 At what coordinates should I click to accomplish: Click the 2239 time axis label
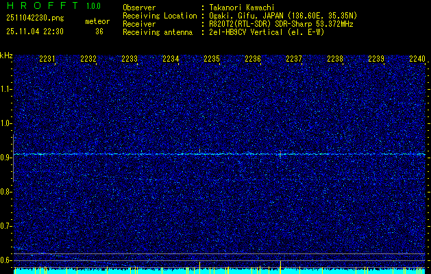pos(376,58)
